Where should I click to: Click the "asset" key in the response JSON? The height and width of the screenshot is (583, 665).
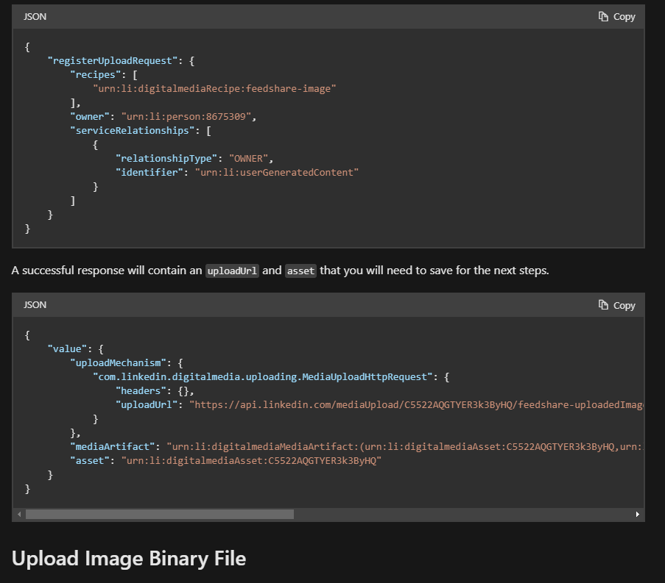coord(90,461)
